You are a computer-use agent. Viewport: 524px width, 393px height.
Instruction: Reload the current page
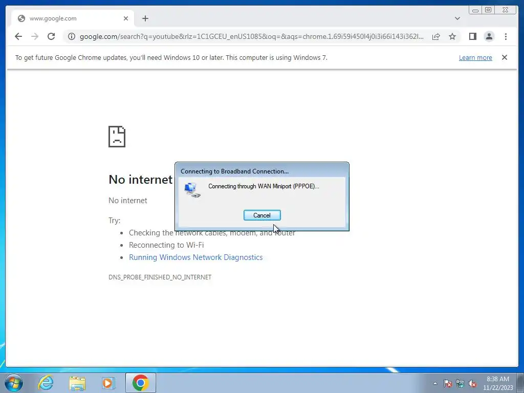click(x=51, y=36)
